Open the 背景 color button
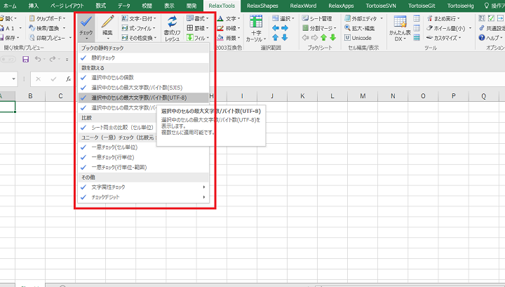This screenshot has width=505, height=287. coord(229,38)
